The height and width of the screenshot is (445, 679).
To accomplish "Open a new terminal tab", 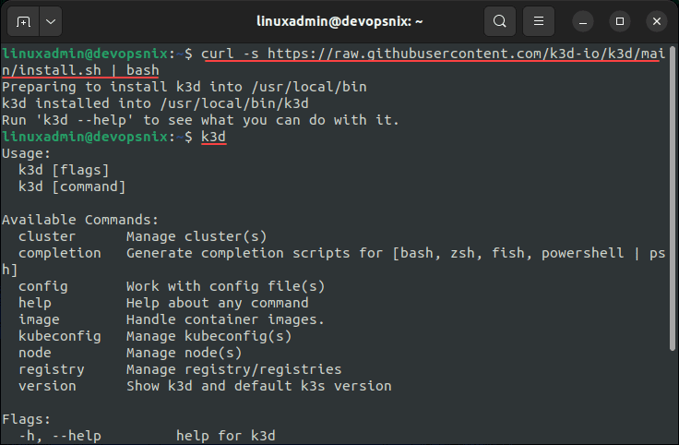I will click(23, 20).
